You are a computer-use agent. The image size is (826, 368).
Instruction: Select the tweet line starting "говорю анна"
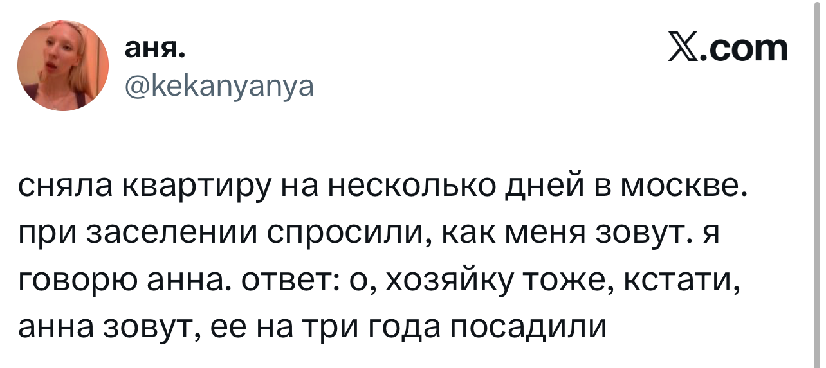(378, 281)
